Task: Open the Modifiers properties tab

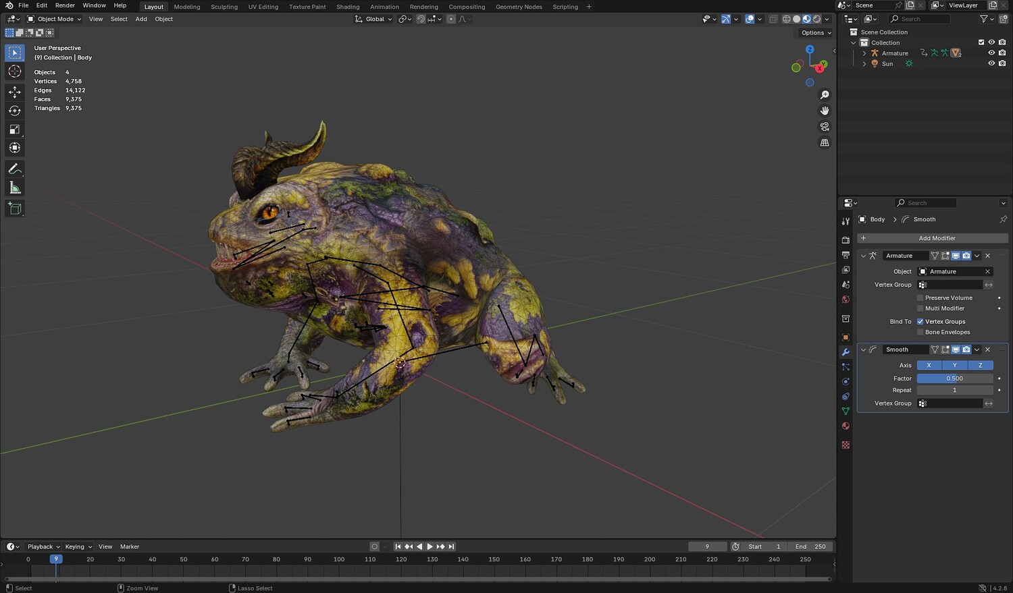Action: pyautogui.click(x=846, y=352)
